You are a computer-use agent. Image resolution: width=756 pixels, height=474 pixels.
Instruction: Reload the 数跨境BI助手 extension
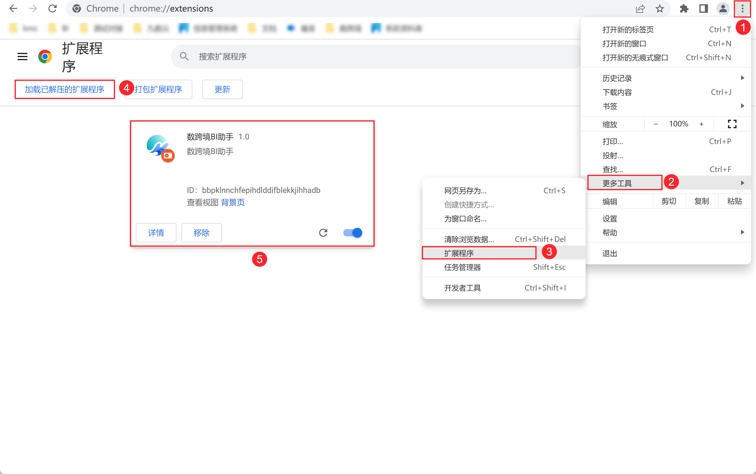(x=323, y=233)
